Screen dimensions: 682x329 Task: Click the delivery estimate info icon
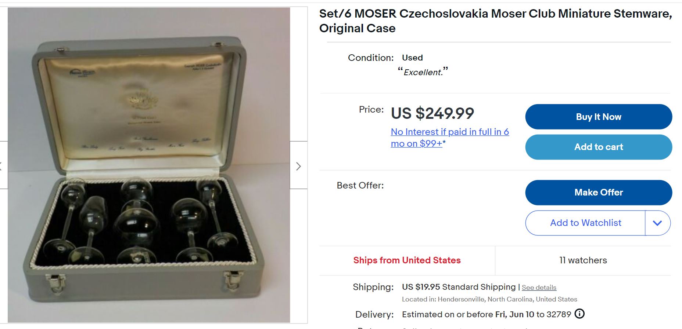pos(580,314)
